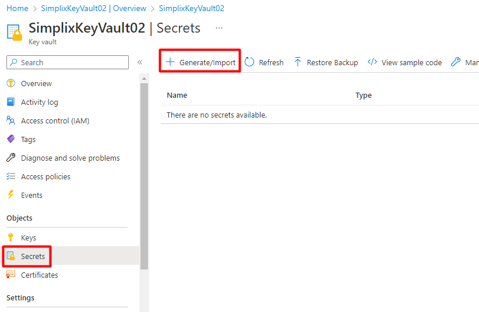The image size is (479, 312).
Task: Open Certificates under Objects
Action: [40, 275]
